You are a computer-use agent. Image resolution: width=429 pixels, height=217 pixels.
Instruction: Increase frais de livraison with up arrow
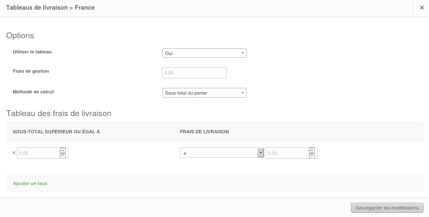pyautogui.click(x=312, y=151)
